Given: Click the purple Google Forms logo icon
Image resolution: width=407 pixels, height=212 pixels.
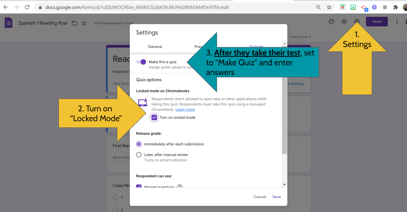Looking at the screenshot, I should [8, 23].
